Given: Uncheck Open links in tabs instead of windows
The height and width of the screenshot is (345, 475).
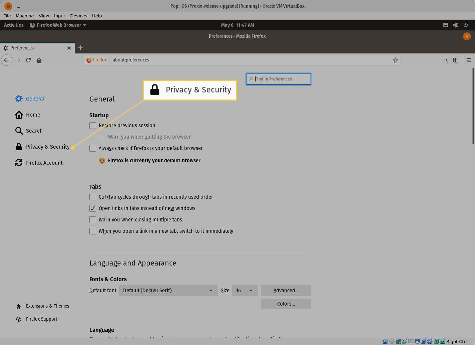Looking at the screenshot, I should (x=93, y=208).
